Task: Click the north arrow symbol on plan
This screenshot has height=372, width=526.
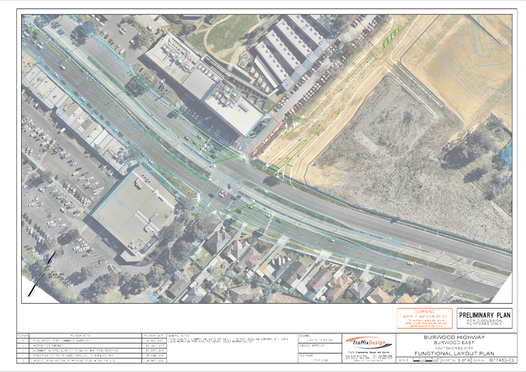Action: [42, 274]
